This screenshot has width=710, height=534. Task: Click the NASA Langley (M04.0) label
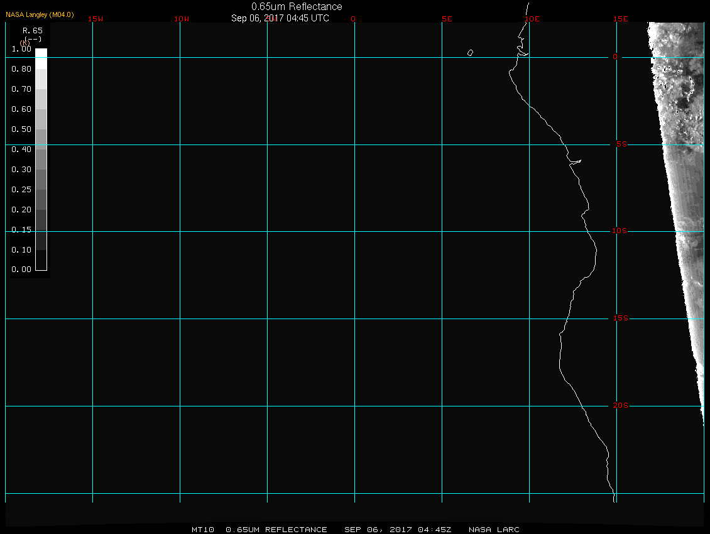40,14
